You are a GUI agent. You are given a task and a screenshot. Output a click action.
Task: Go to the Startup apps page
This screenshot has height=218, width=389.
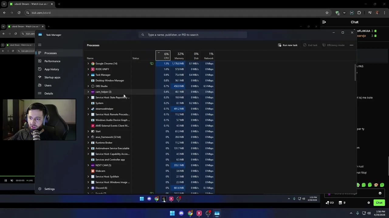pyautogui.click(x=59, y=77)
